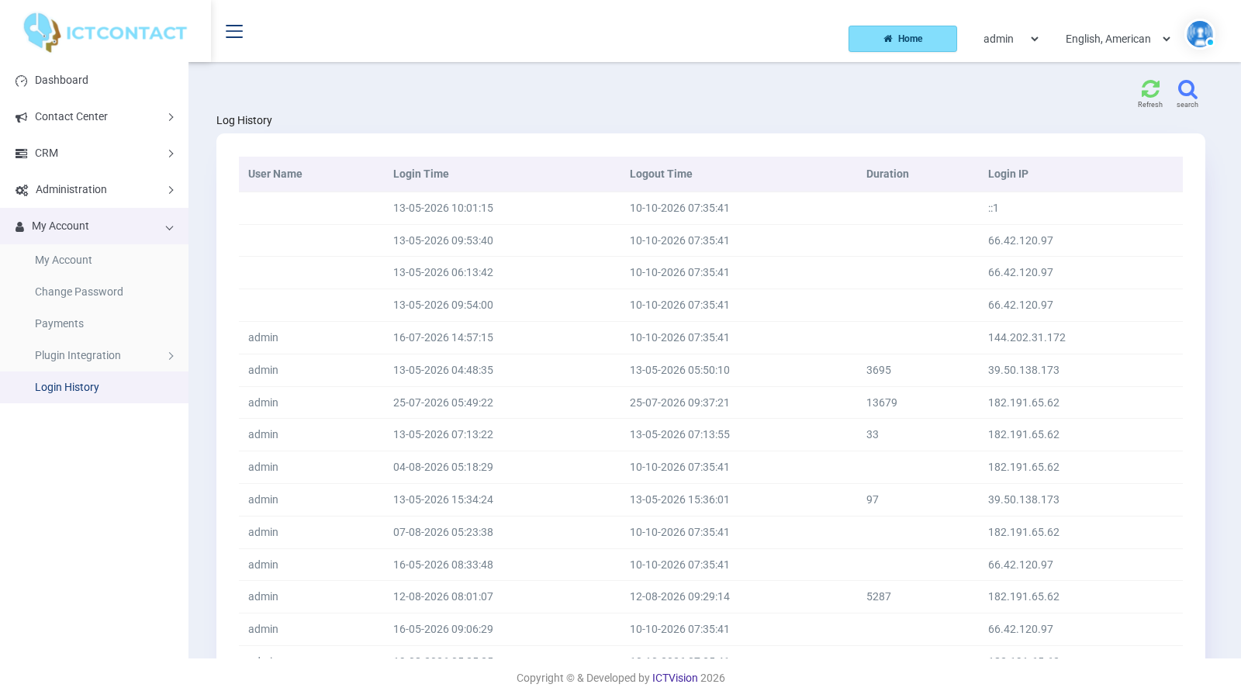This screenshot has width=1241, height=698.
Task: Click logout time 13-05-2026 15:36:01
Action: (x=679, y=499)
